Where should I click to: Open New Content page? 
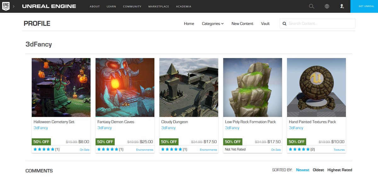click(x=242, y=24)
